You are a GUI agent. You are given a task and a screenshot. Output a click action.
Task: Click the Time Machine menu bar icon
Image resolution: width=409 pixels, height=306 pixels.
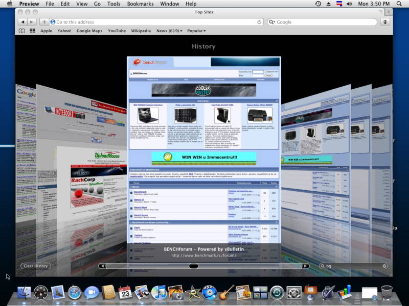(x=318, y=4)
